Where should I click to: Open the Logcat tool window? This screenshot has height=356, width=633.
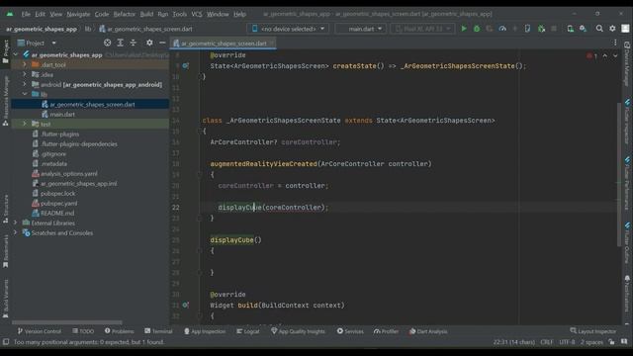click(248, 331)
